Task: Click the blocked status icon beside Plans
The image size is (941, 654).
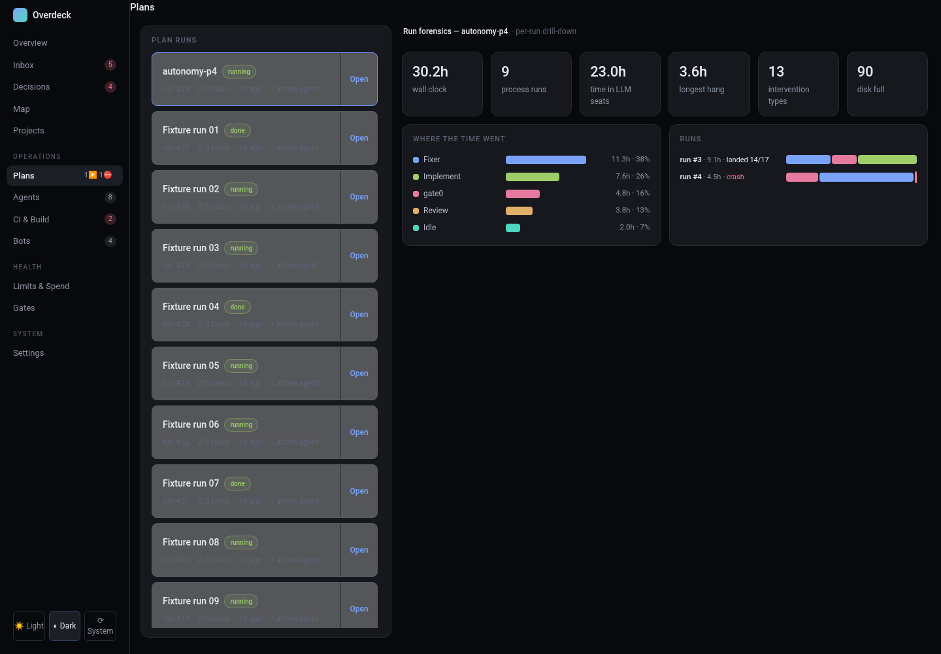Action: pyautogui.click(x=108, y=175)
